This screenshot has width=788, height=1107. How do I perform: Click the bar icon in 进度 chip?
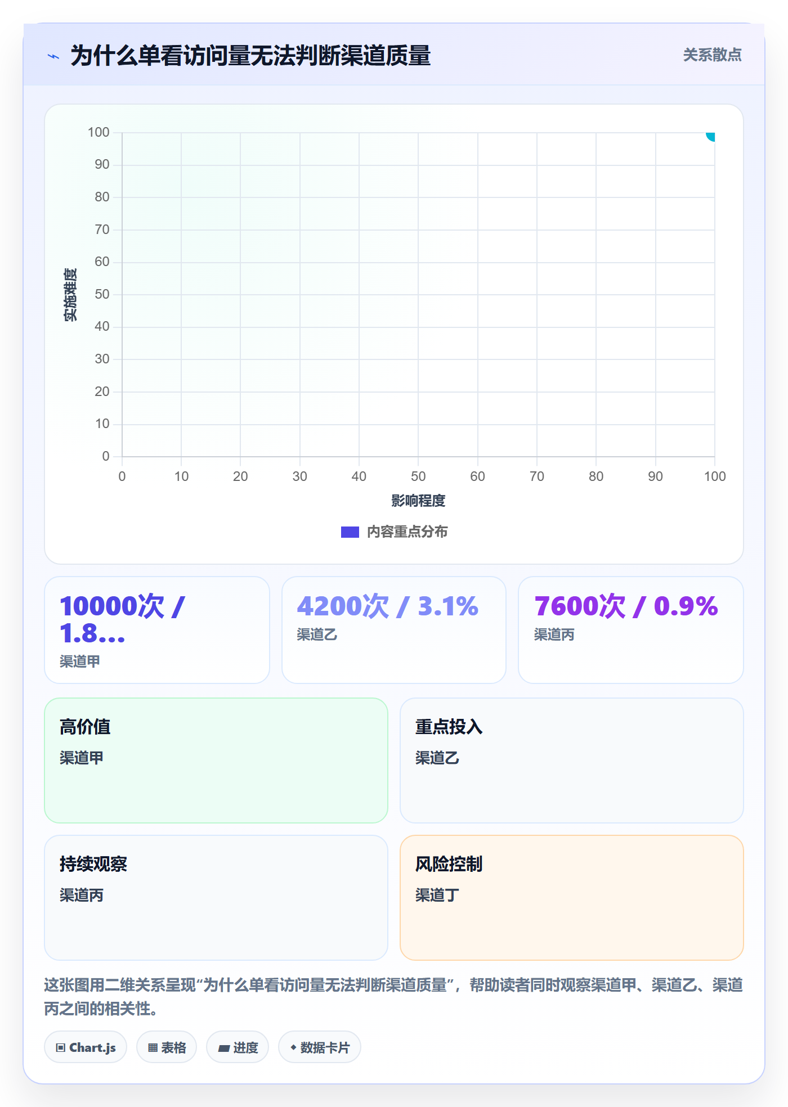[224, 1048]
